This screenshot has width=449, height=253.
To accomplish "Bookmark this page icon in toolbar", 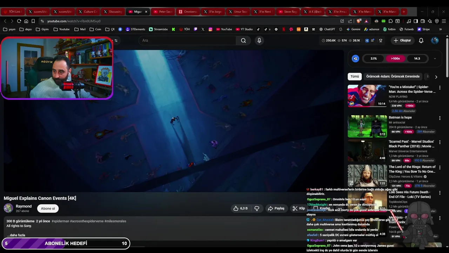I will pyautogui.click(x=33, y=21).
